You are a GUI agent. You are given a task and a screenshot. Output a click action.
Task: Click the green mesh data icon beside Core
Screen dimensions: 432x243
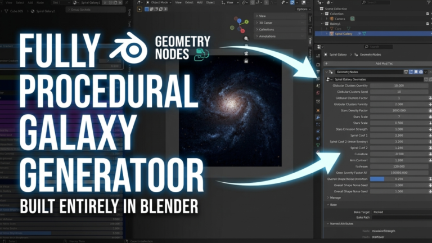tap(349, 29)
